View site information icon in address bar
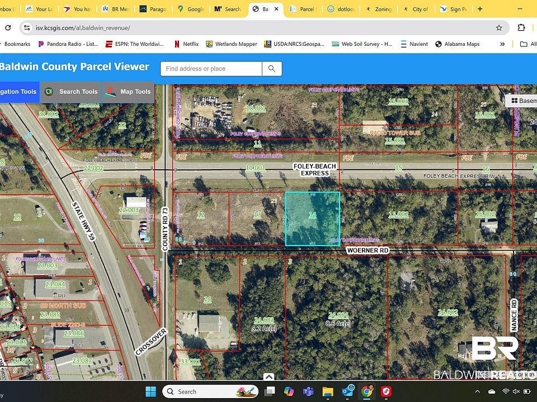 (x=27, y=28)
